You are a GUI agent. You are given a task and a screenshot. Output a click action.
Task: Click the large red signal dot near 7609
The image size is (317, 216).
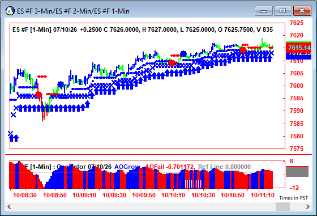172,63
